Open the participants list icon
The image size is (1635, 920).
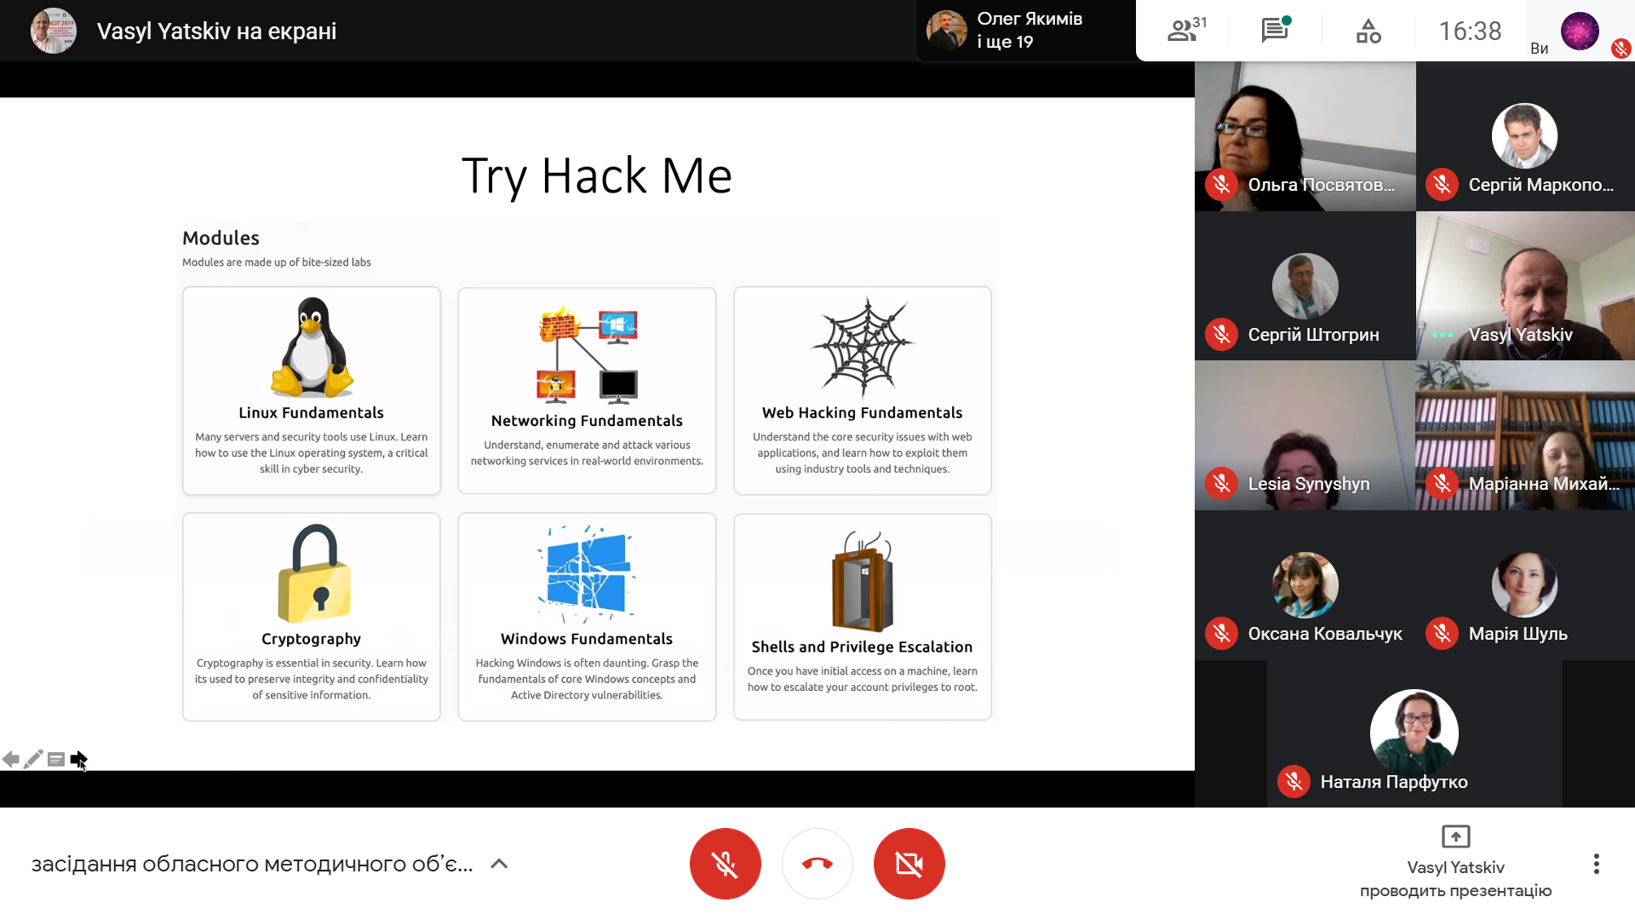coord(1186,31)
